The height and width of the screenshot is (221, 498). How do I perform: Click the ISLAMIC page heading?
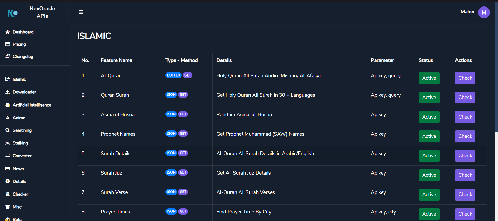tap(94, 36)
